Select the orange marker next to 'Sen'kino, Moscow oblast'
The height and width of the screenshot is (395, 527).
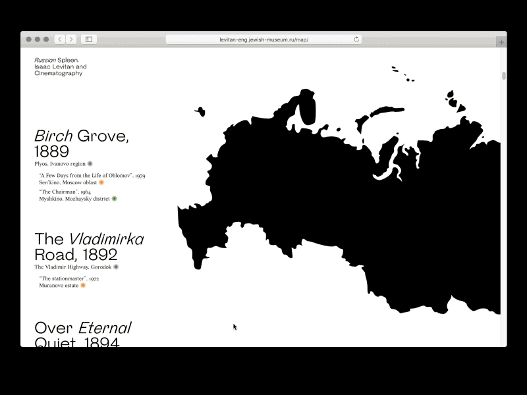(x=101, y=183)
